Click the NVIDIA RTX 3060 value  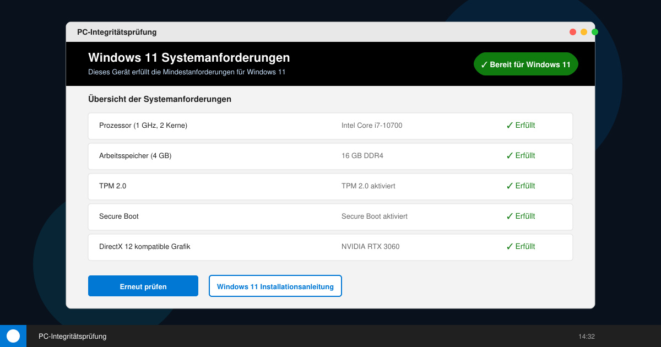click(x=371, y=247)
